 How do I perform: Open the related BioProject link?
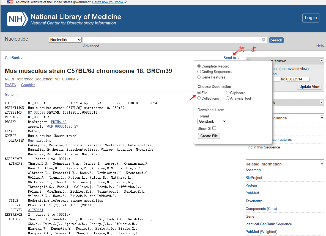click(254, 178)
